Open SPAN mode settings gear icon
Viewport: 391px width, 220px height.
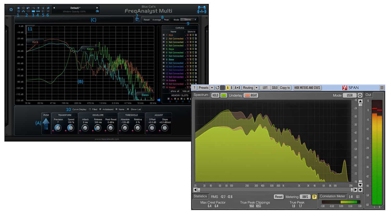360,95
